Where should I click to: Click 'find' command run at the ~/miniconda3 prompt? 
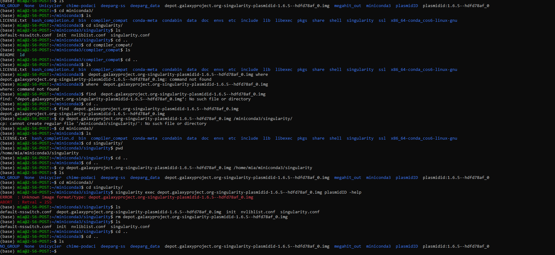[x=91, y=94]
